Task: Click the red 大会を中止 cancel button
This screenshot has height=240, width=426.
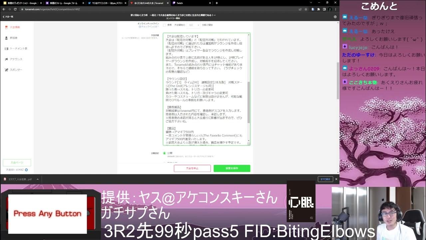Action: click(192, 168)
